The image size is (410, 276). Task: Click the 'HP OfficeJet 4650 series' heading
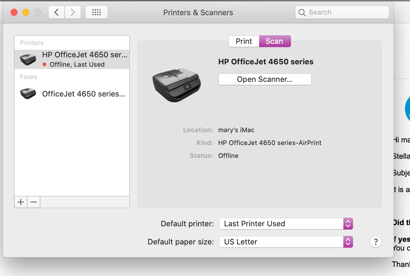point(266,62)
